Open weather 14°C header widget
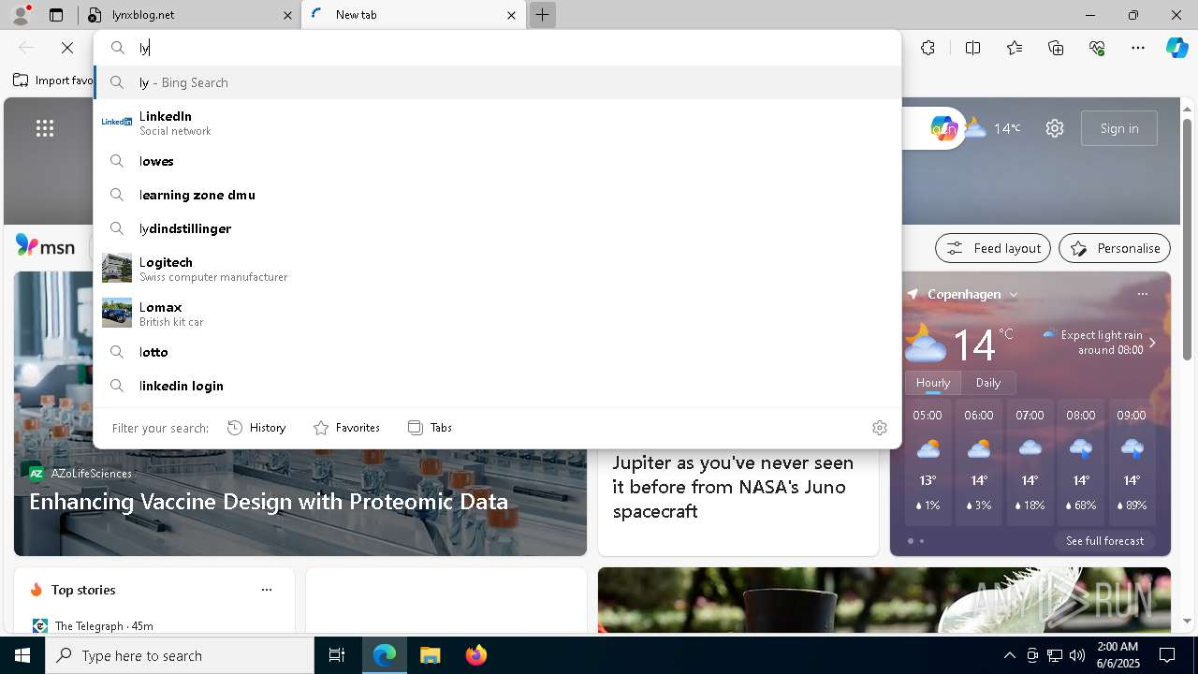The height and width of the screenshot is (674, 1198). pyautogui.click(x=992, y=128)
